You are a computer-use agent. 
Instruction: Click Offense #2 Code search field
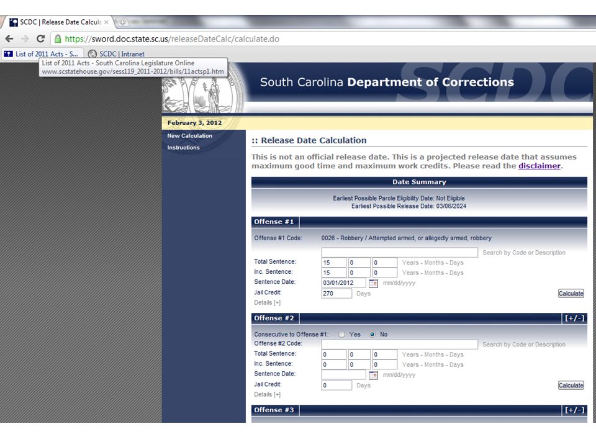(x=399, y=345)
